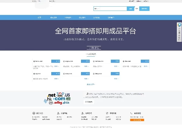Open the search category dropdown in search box
Image resolution: width=182 pixels, height=129 pixels.
[97, 9]
